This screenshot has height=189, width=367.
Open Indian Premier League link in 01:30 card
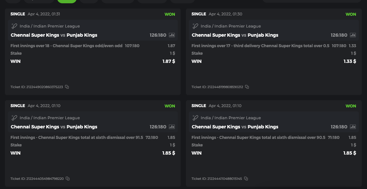tap(231, 26)
